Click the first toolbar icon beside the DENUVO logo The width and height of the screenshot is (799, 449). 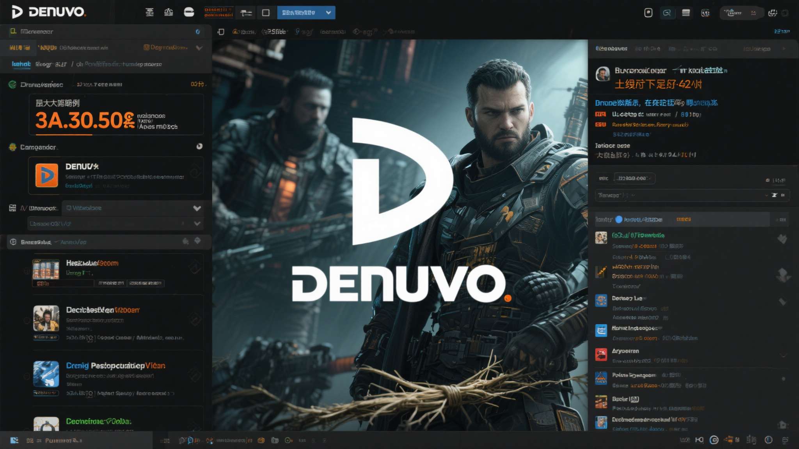pyautogui.click(x=149, y=12)
